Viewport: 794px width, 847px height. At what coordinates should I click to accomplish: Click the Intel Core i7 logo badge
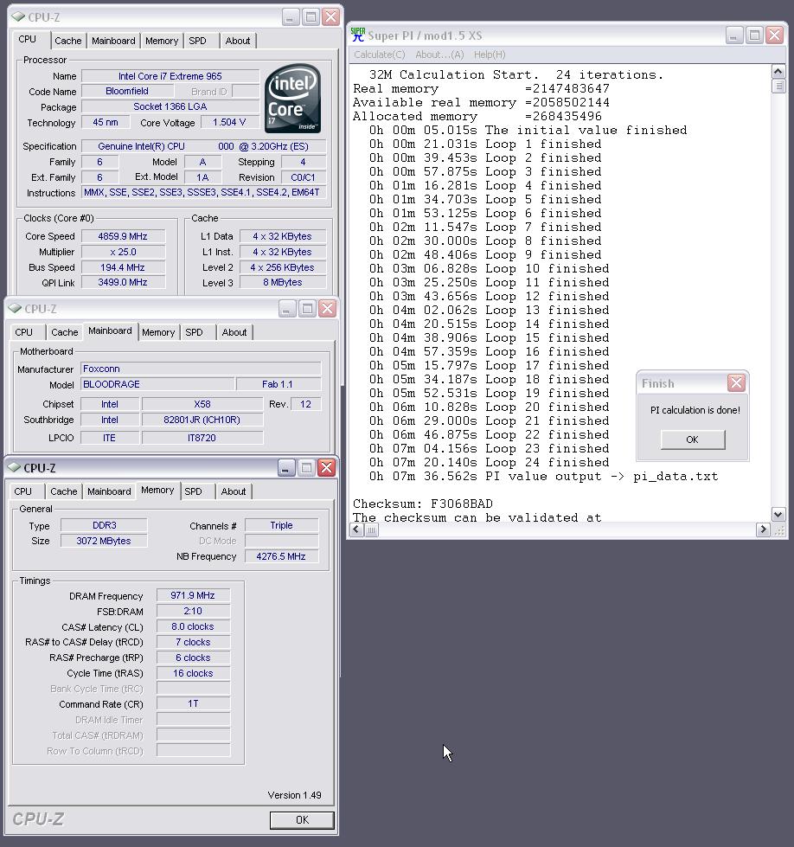tap(292, 99)
